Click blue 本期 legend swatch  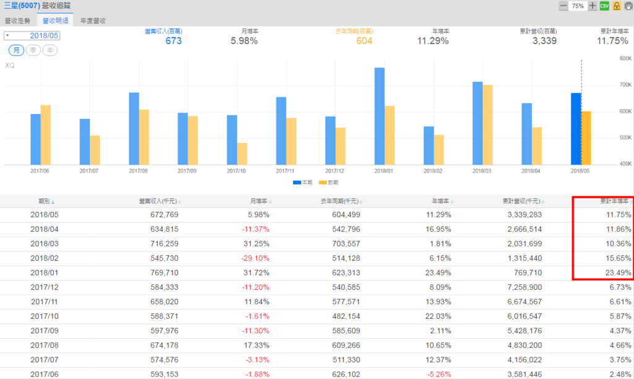[297, 183]
